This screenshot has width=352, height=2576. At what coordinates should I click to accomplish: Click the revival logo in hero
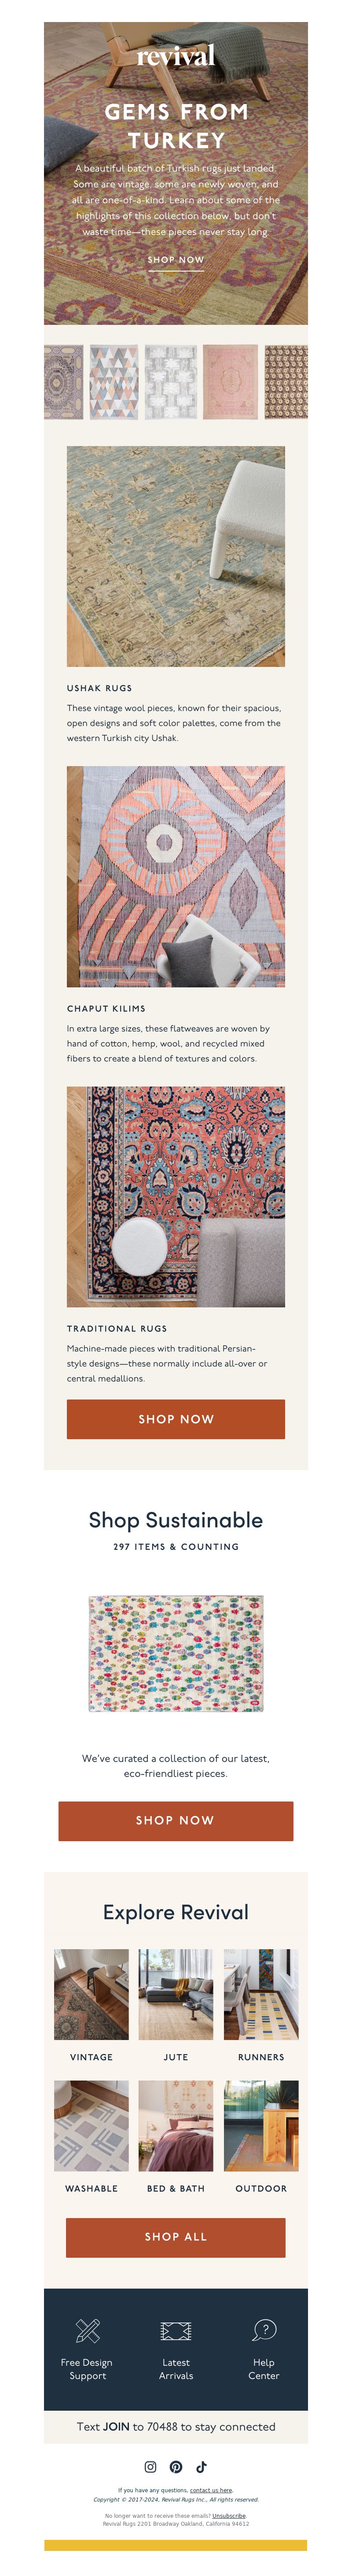tap(176, 56)
